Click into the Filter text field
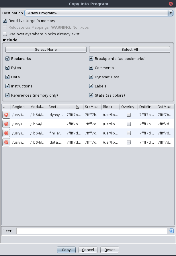 (x=91, y=231)
